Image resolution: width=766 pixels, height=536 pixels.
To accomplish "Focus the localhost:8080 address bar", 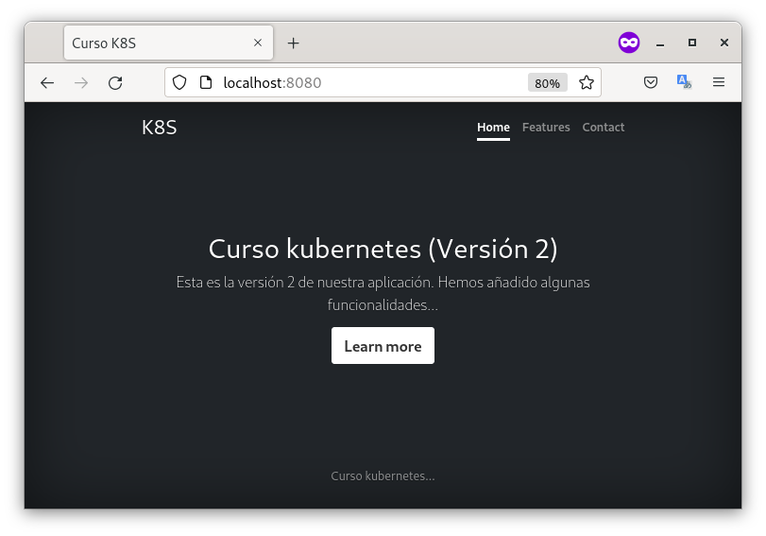I will click(368, 83).
